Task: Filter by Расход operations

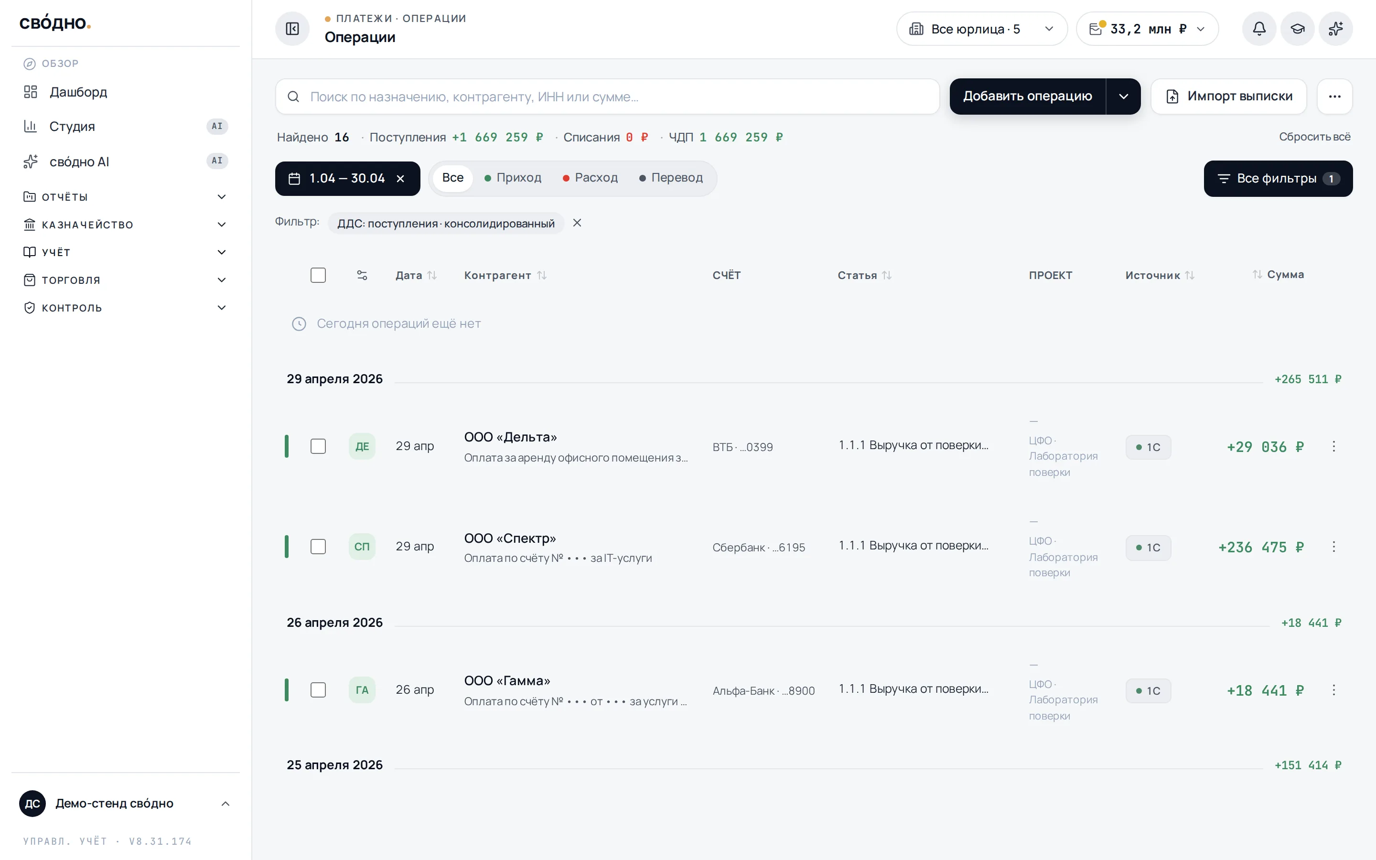Action: (x=590, y=178)
